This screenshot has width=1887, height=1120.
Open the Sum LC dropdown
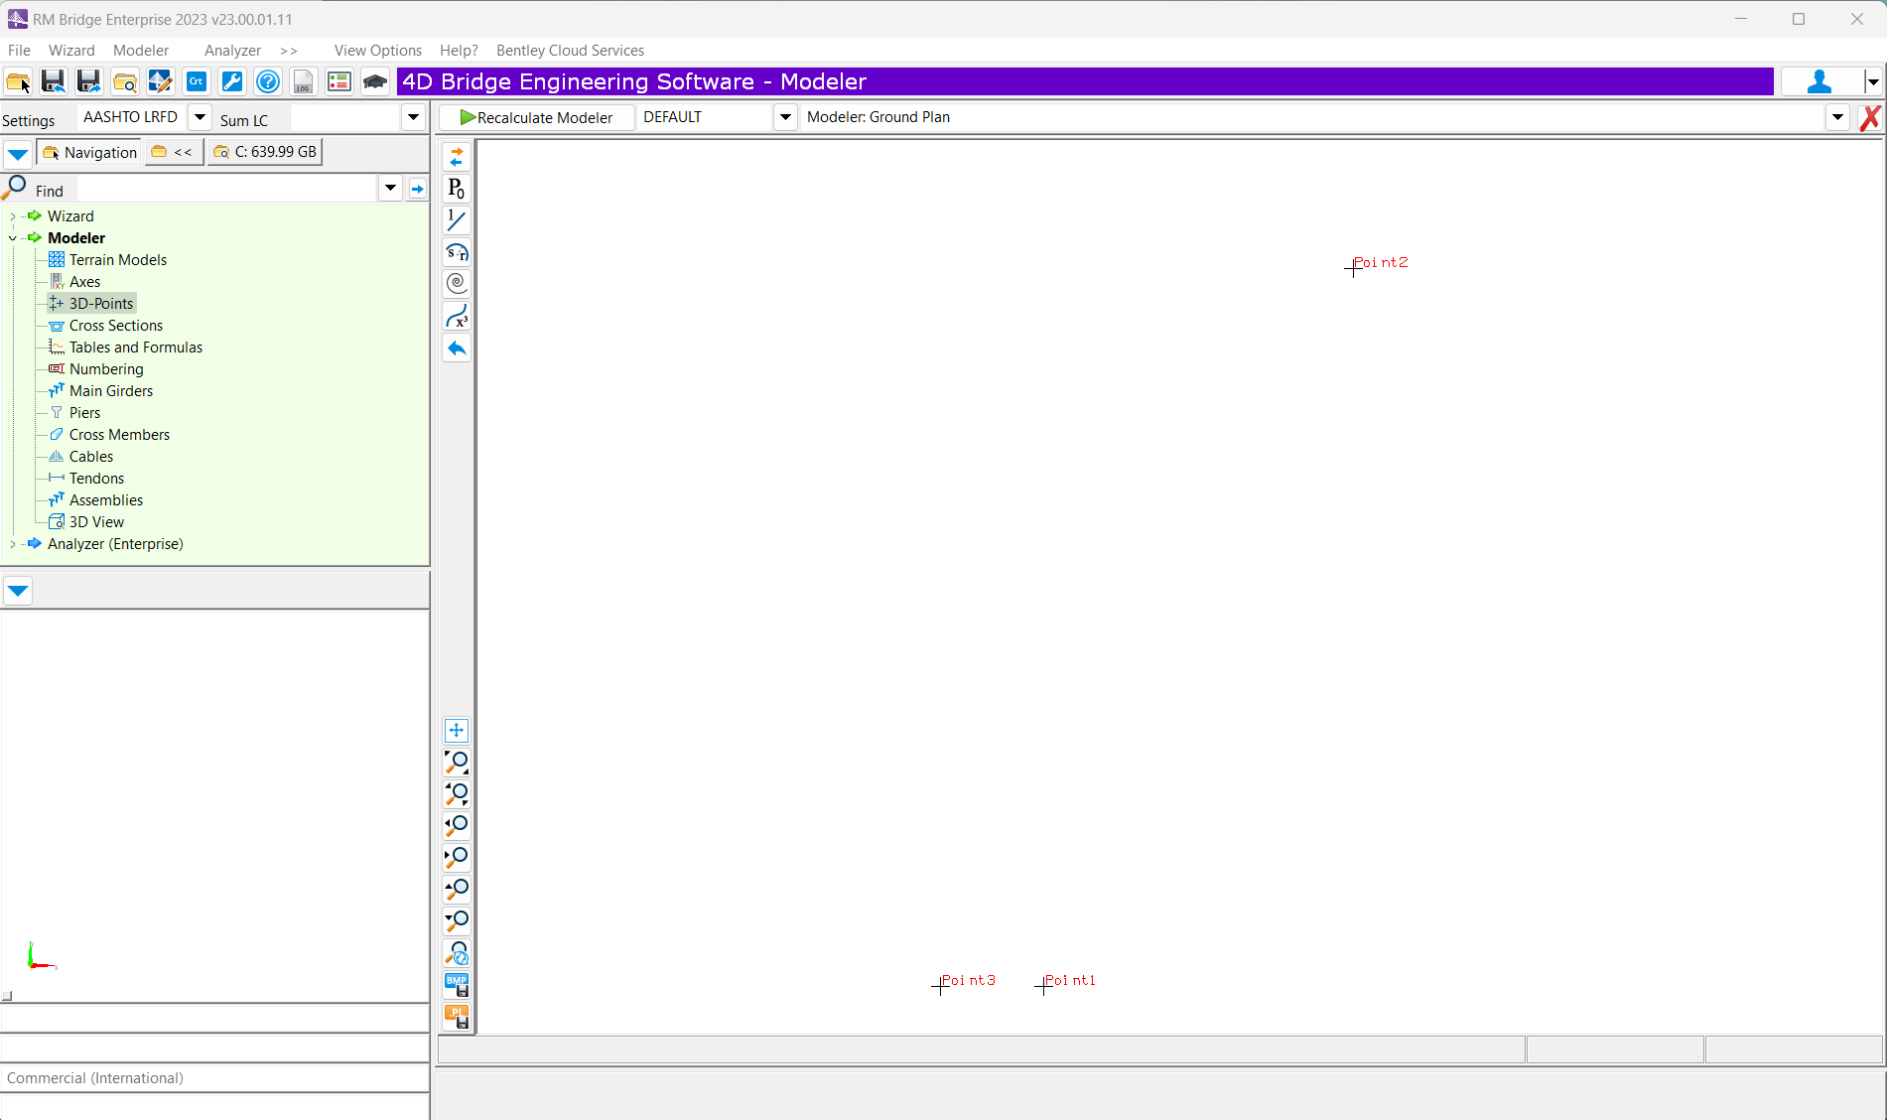tap(414, 117)
